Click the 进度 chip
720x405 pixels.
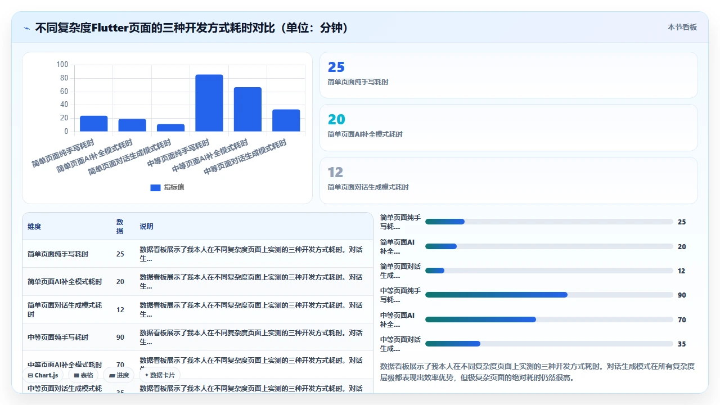pyautogui.click(x=119, y=375)
